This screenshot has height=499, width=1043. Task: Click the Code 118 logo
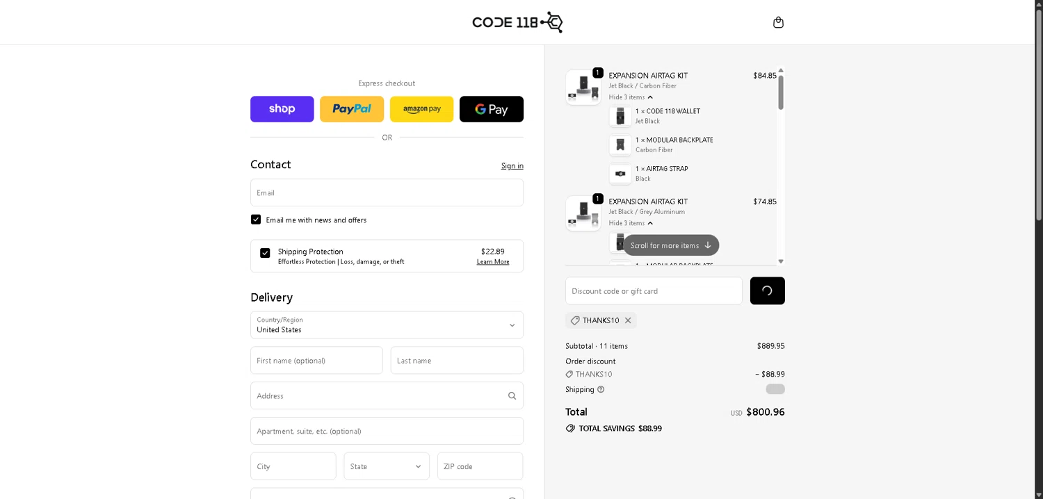point(517,22)
